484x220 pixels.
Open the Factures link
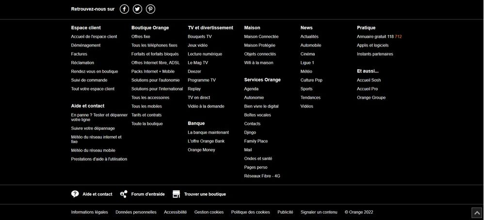click(79, 54)
